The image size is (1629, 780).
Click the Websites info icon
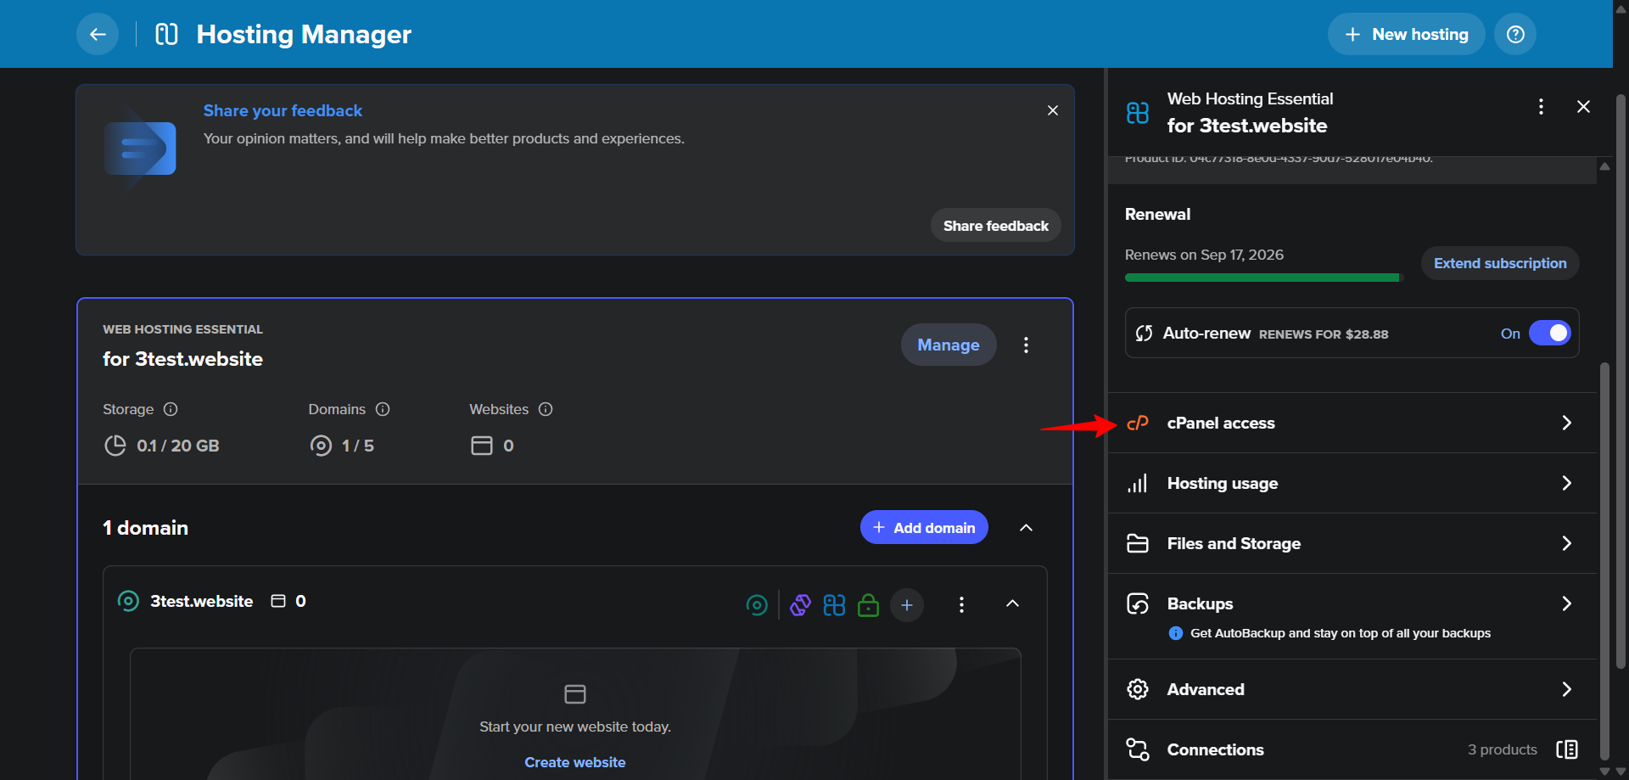(x=546, y=409)
